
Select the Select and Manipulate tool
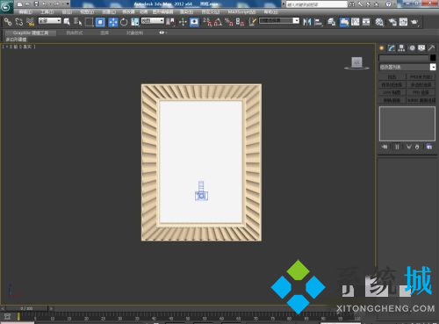coord(183,22)
